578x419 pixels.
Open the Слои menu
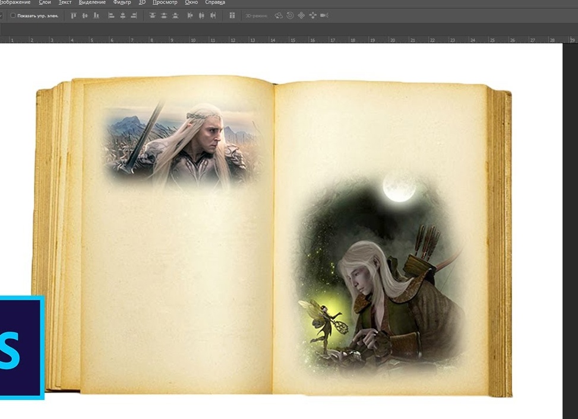(x=45, y=2)
